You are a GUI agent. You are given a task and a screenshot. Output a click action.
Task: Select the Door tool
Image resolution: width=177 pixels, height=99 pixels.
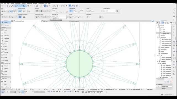[x=6, y=33]
